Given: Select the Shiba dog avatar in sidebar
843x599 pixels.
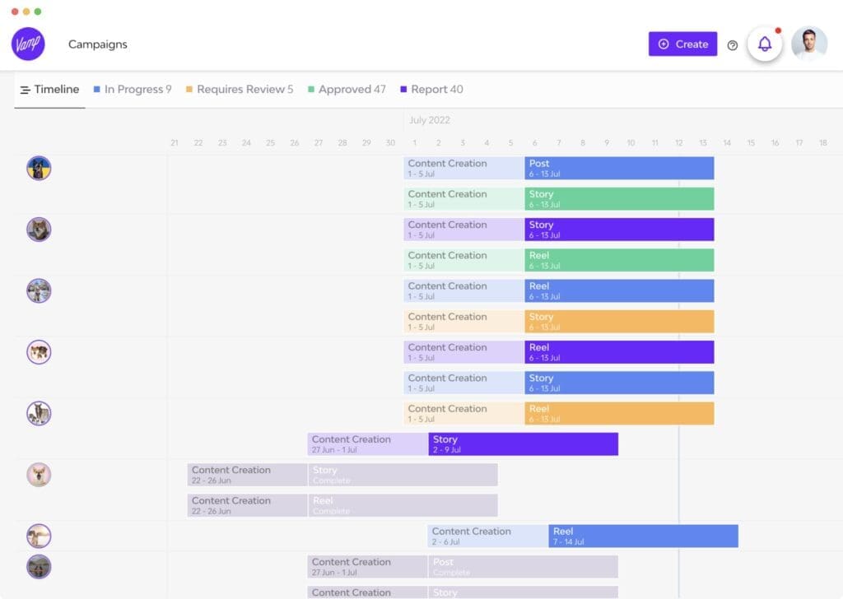Looking at the screenshot, I should 39,475.
